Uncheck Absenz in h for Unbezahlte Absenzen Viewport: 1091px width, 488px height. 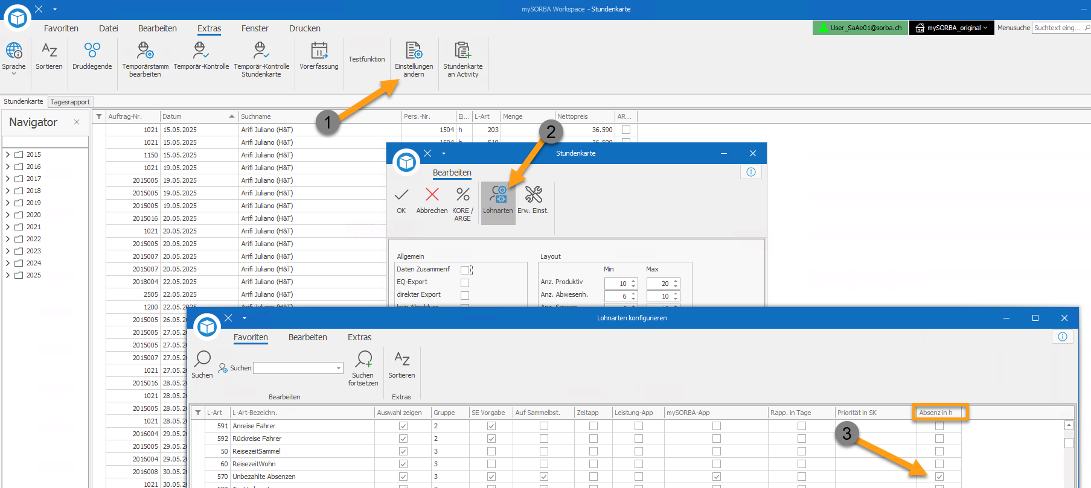pyautogui.click(x=939, y=477)
